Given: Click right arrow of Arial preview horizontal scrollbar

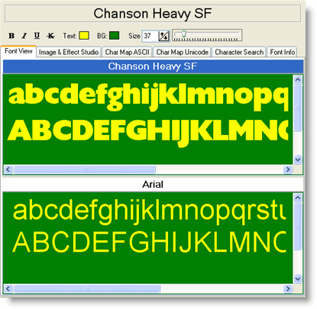Looking at the screenshot, I should tap(288, 288).
